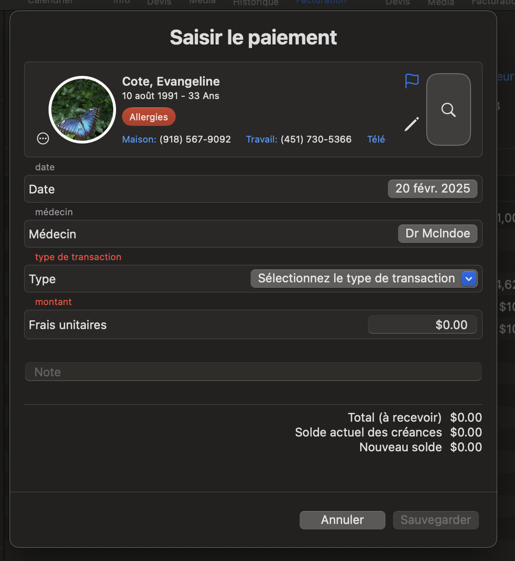Edit patient using the pencil icon
This screenshot has width=515, height=561.
click(411, 124)
